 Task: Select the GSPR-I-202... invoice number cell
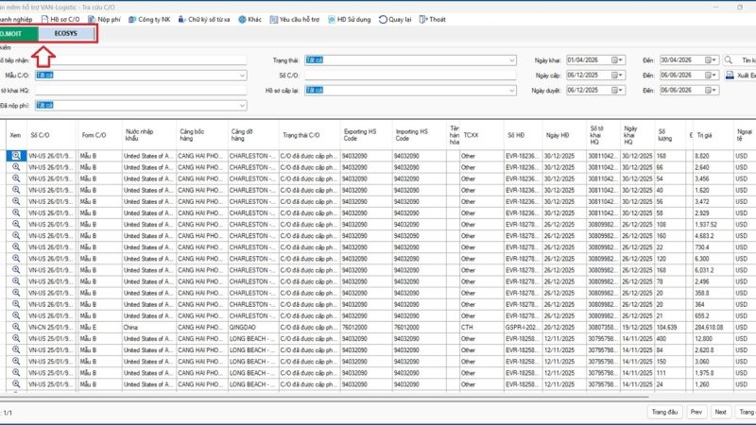click(523, 327)
